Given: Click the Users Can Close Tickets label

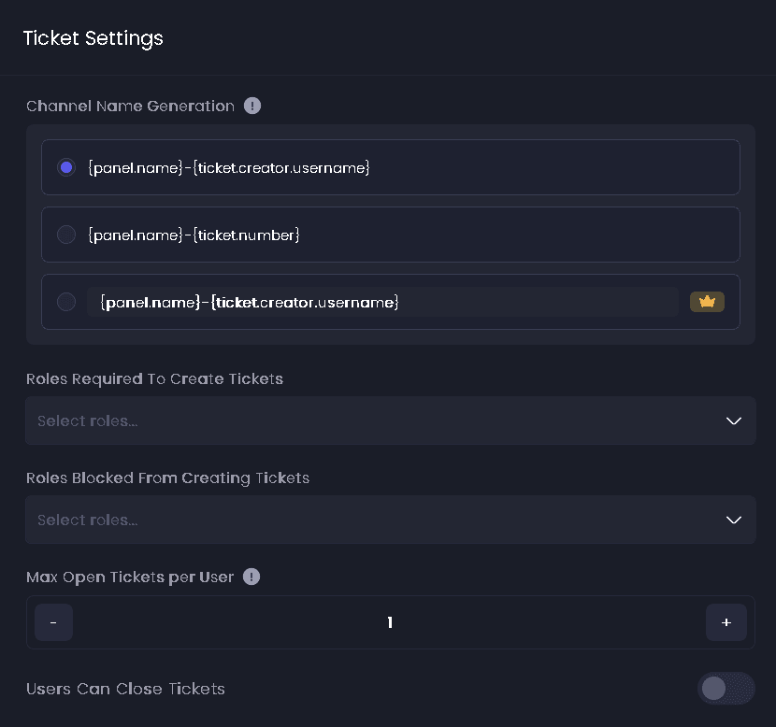Looking at the screenshot, I should pyautogui.click(x=125, y=689).
